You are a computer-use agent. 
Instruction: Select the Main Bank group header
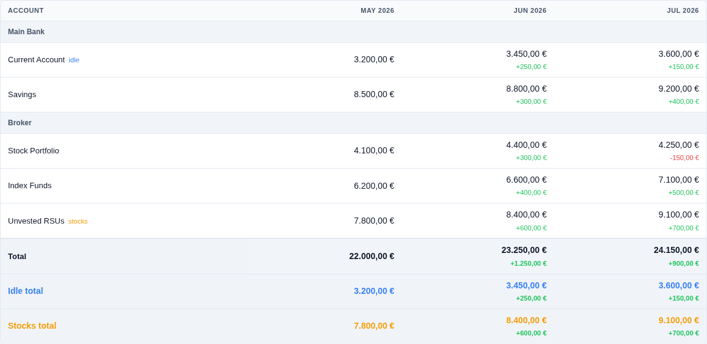(353, 32)
